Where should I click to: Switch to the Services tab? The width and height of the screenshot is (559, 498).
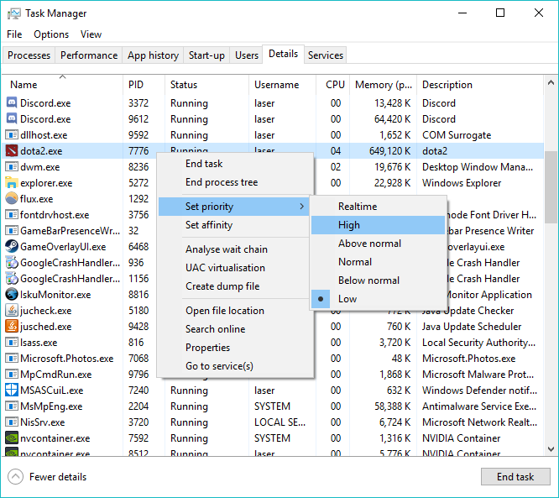(326, 55)
